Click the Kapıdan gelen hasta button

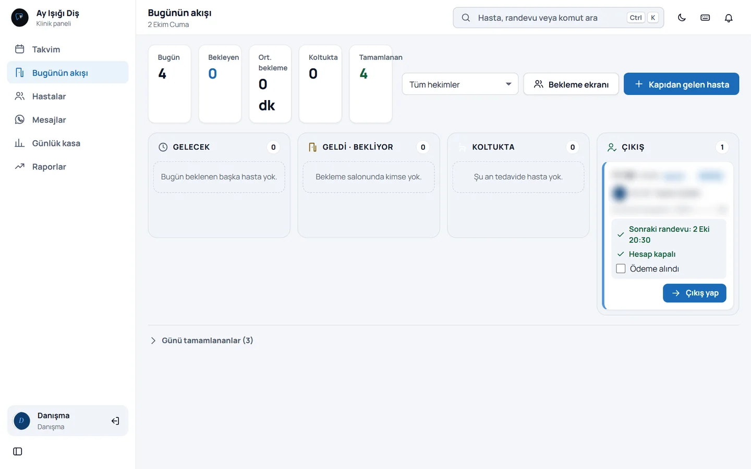(x=681, y=84)
